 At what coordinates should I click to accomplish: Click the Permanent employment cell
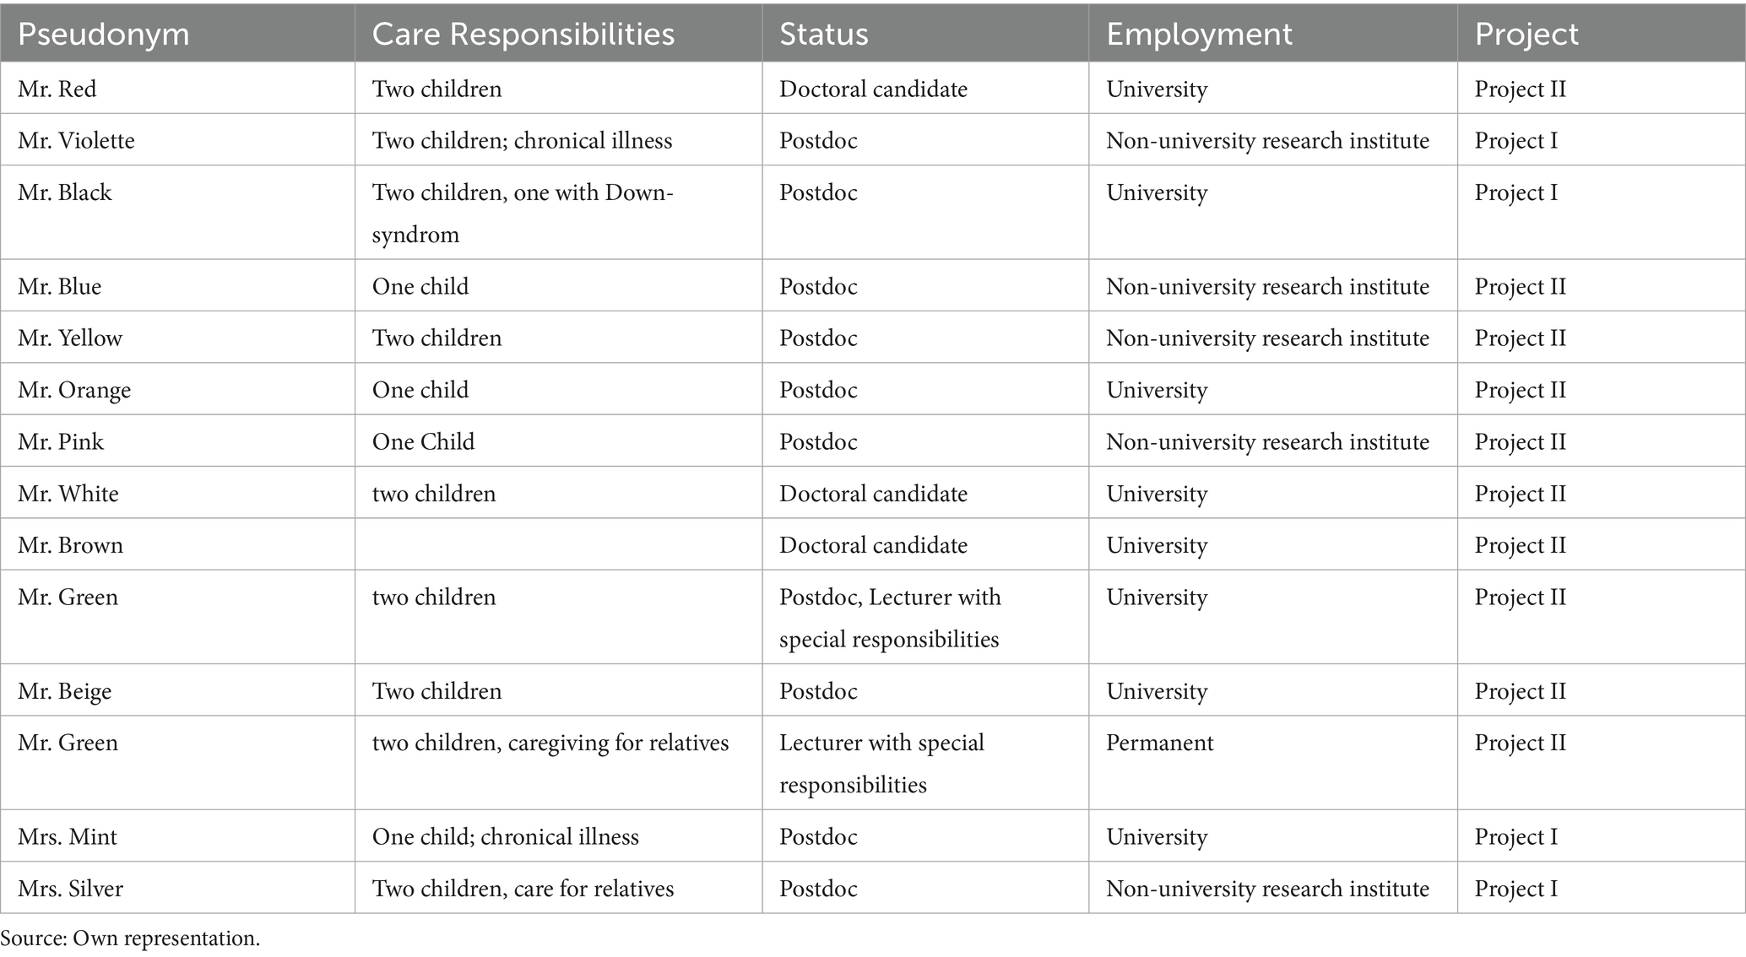[1159, 743]
